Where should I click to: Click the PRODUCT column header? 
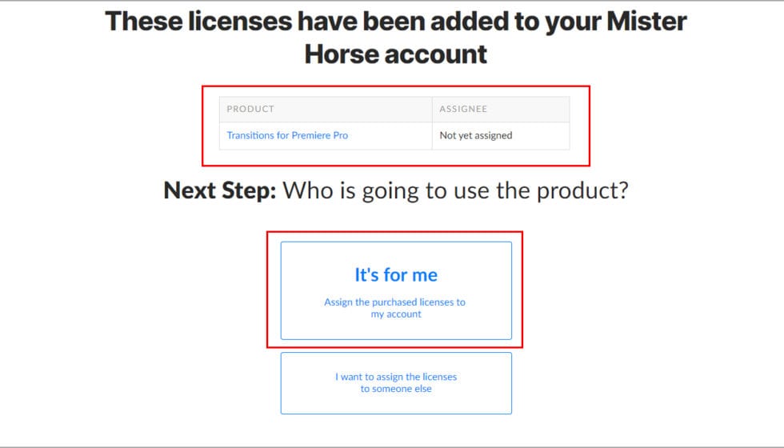250,109
